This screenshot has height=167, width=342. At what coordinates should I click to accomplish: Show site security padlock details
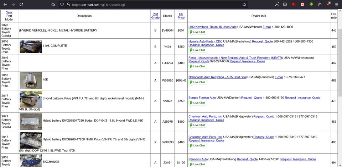68,4
